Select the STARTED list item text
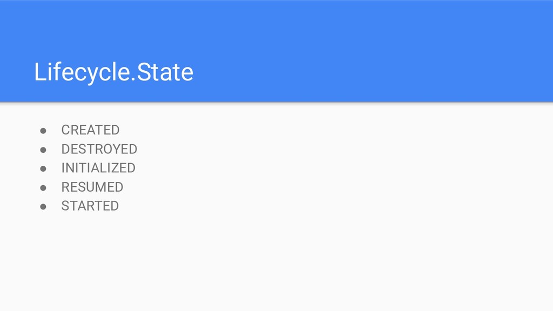This screenshot has width=553, height=311. point(90,206)
